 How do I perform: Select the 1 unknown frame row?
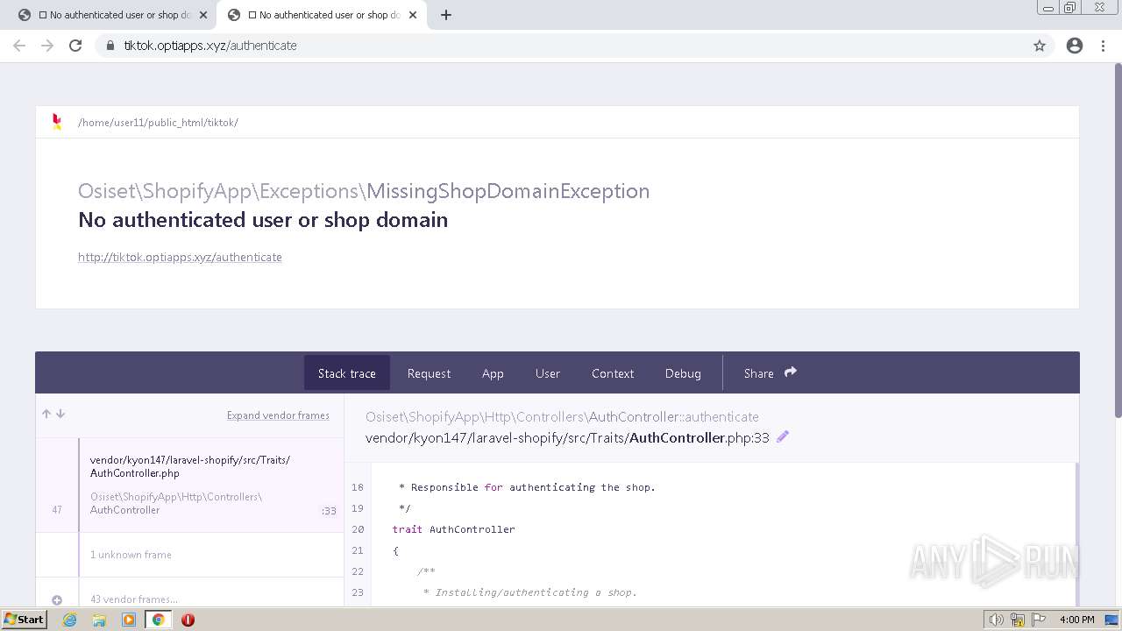click(189, 555)
